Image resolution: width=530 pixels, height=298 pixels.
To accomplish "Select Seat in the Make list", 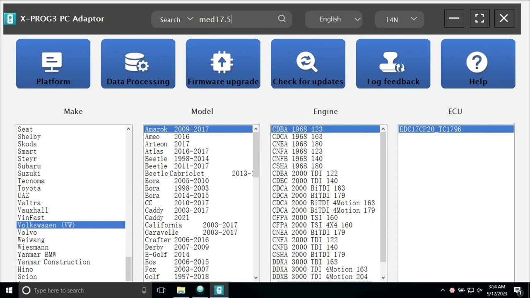I will 71,129.
